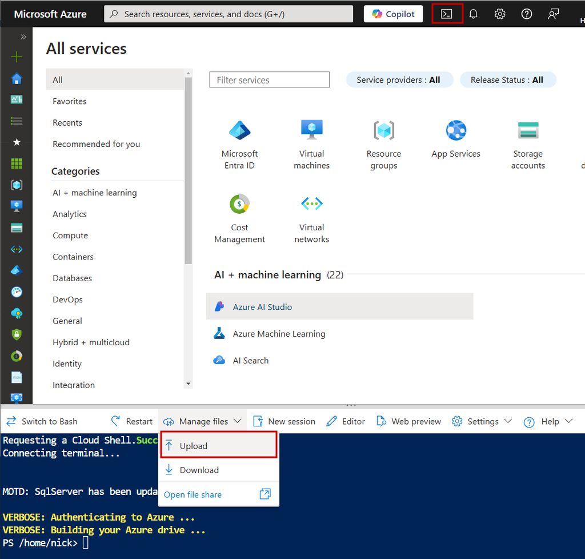Open the Storage accounts tile

527,145
